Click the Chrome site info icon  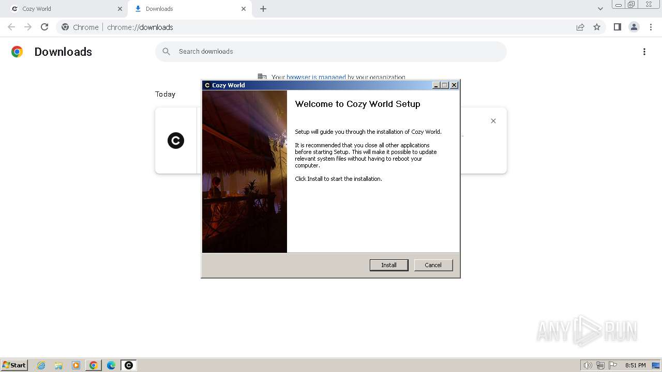pos(65,27)
